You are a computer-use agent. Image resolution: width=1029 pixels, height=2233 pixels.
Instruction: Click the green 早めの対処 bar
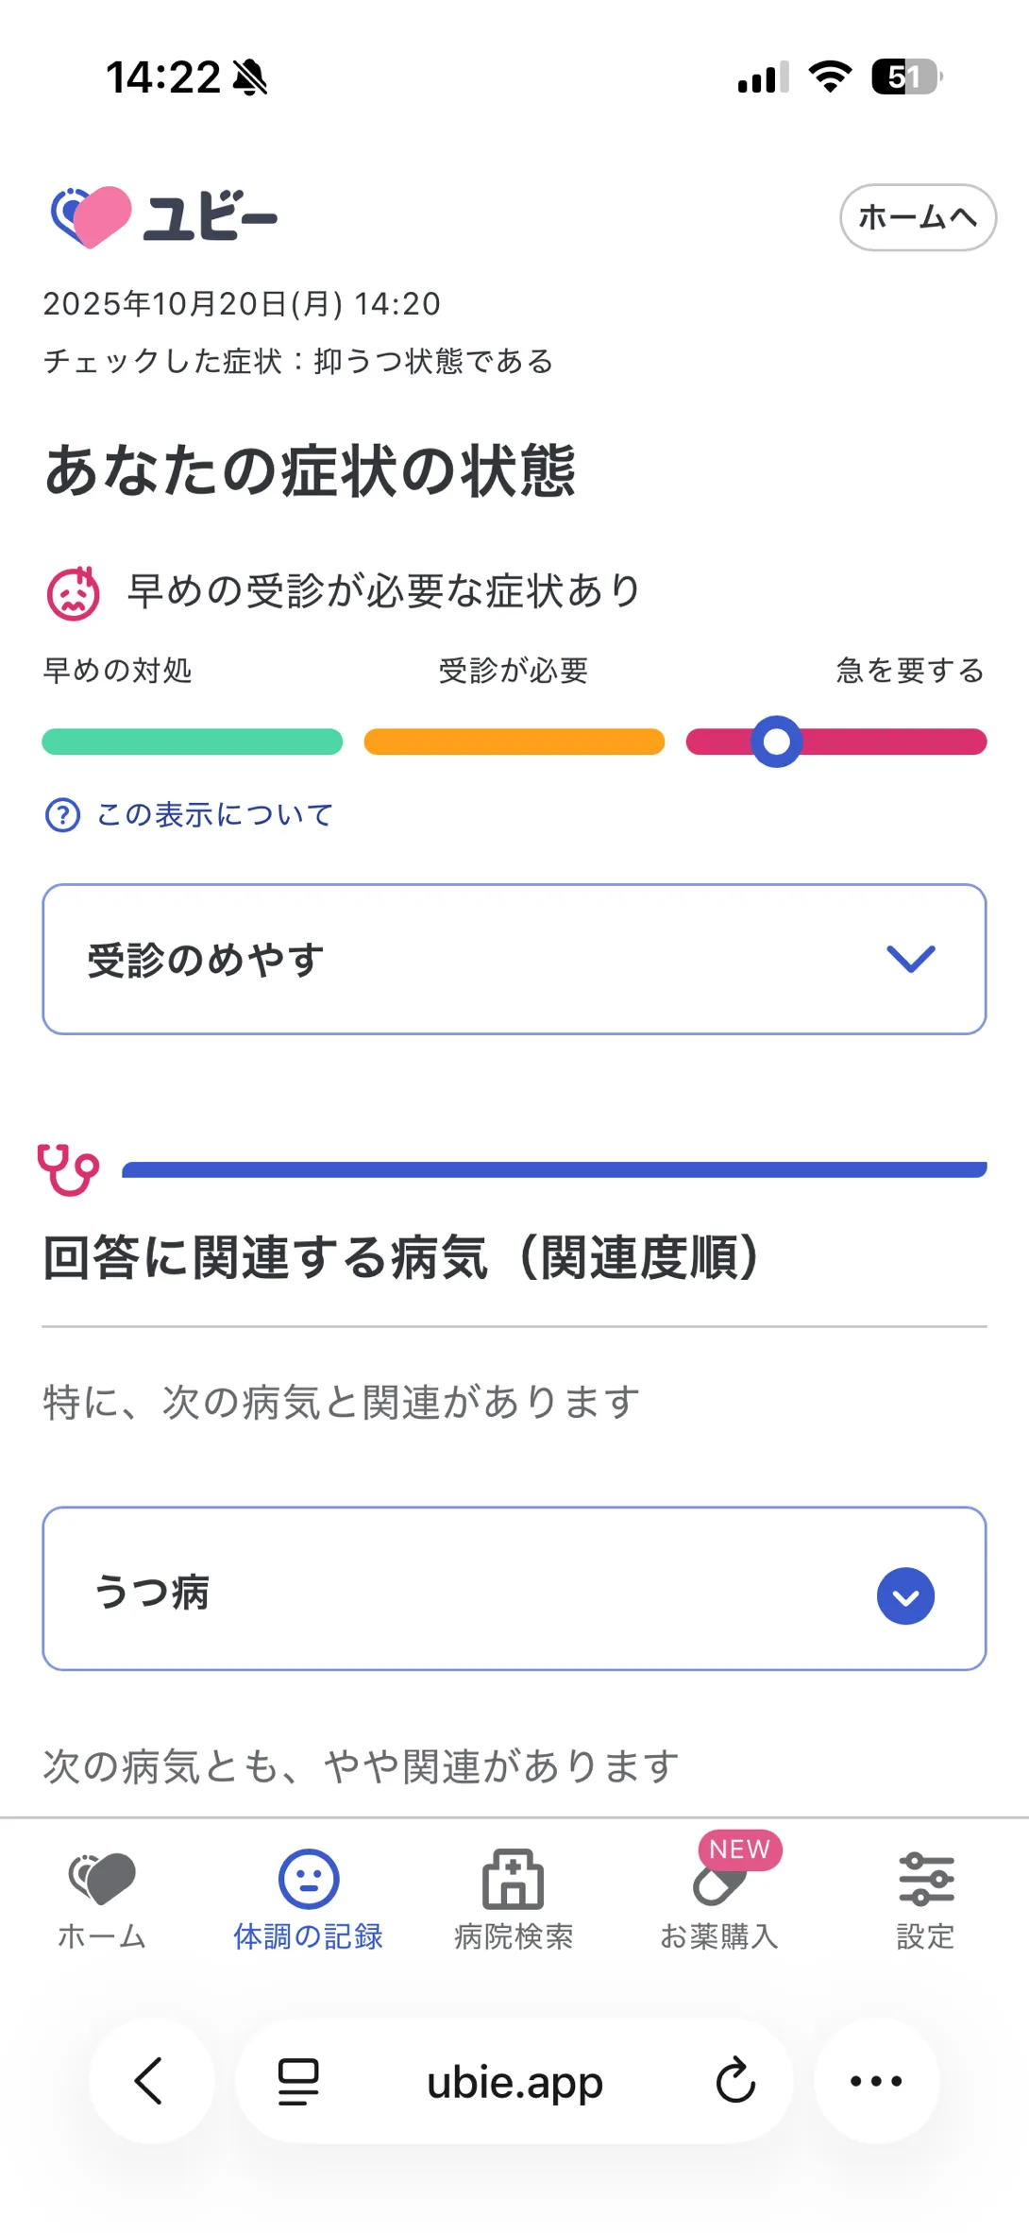[193, 741]
